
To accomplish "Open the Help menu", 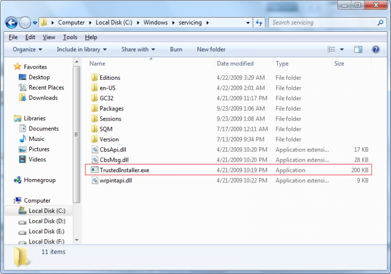I will 91,37.
